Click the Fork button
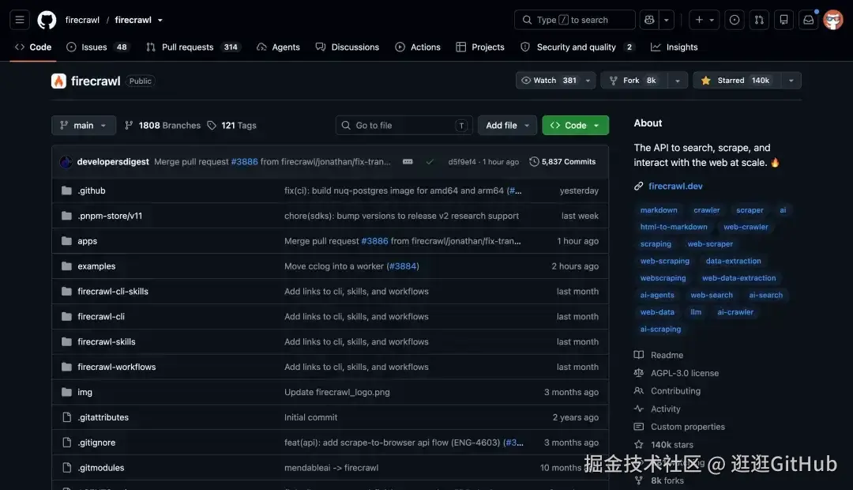The width and height of the screenshot is (853, 490). pyautogui.click(x=634, y=81)
